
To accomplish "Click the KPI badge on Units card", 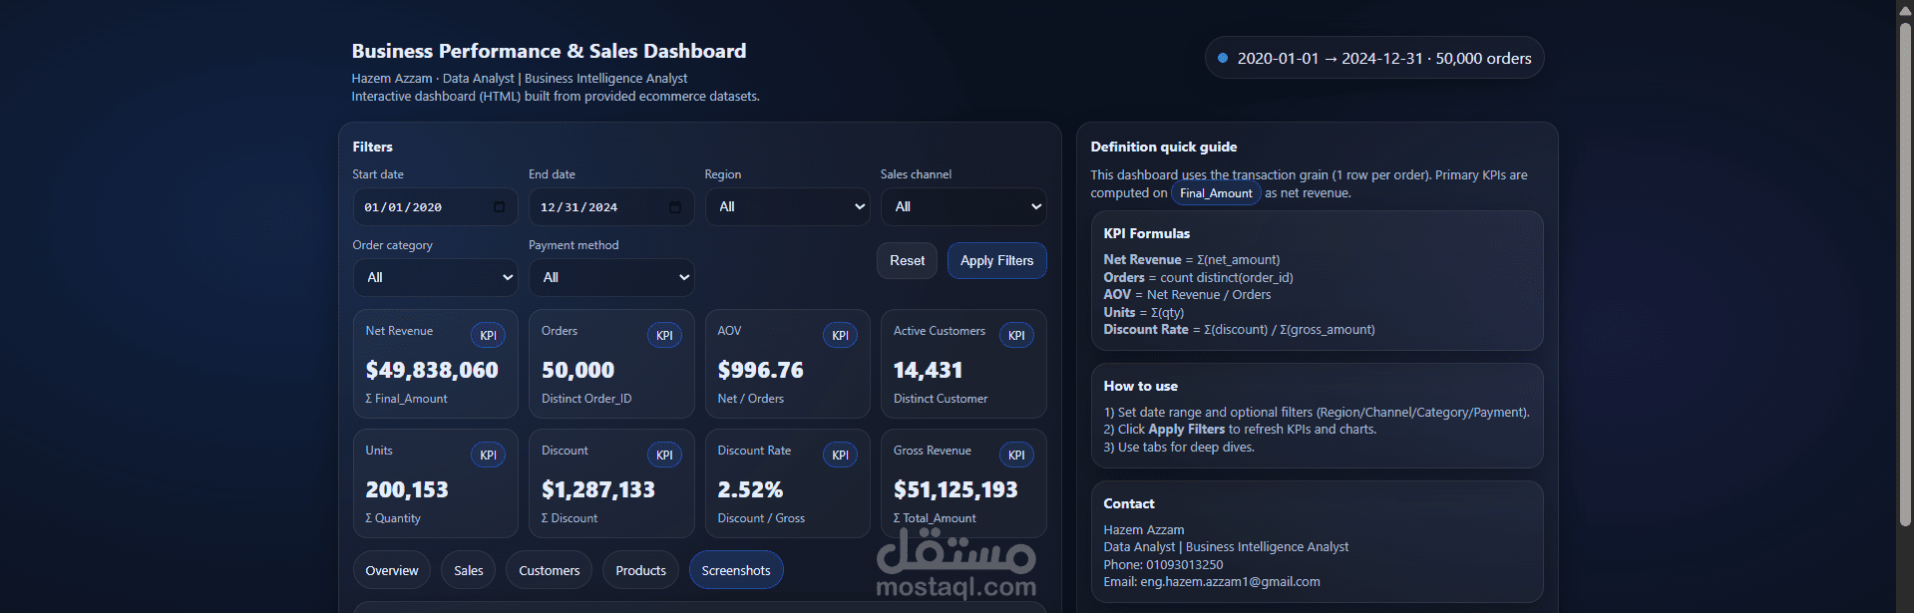I will coord(488,456).
